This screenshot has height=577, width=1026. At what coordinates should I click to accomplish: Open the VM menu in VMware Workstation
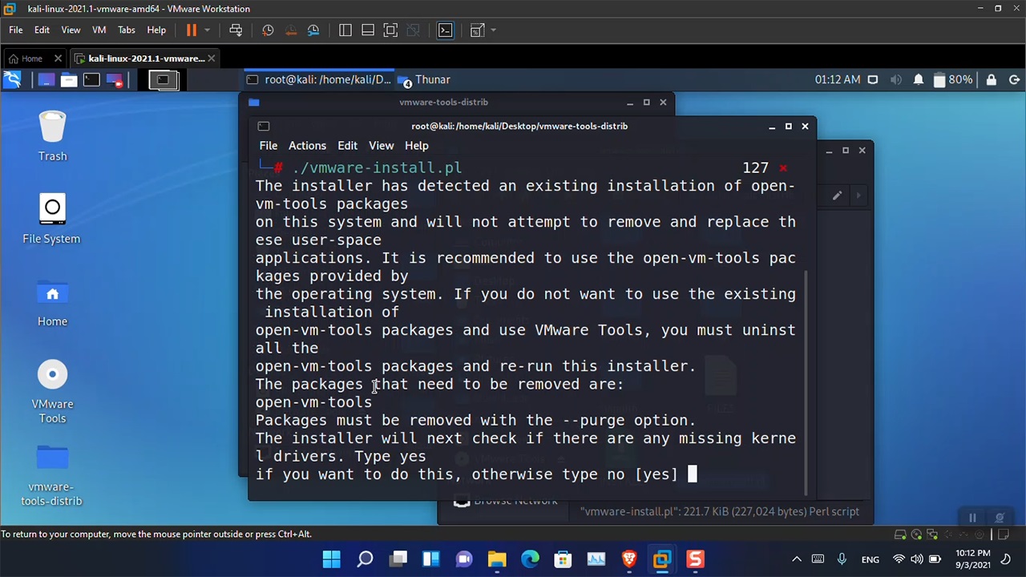[99, 30]
